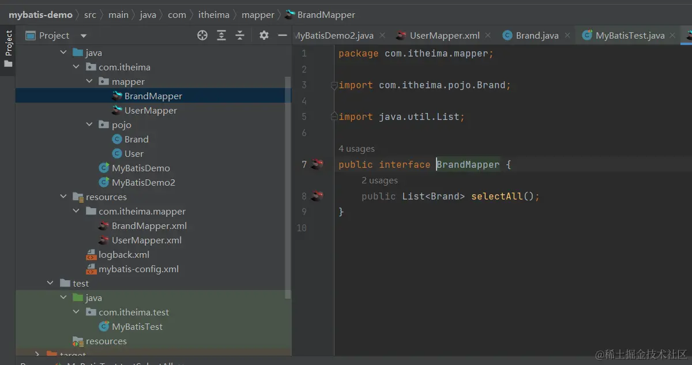
Task: Select BrandMapper.xml file in tree
Action: 149,225
